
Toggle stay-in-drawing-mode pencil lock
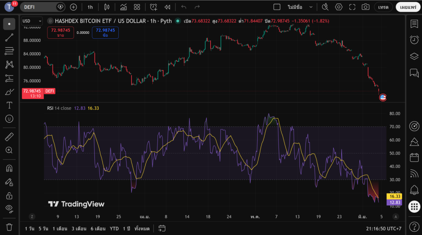tap(9, 182)
